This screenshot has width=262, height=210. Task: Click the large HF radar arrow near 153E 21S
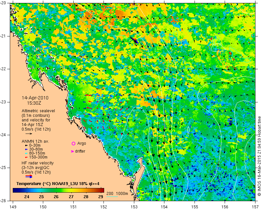(x=135, y=40)
